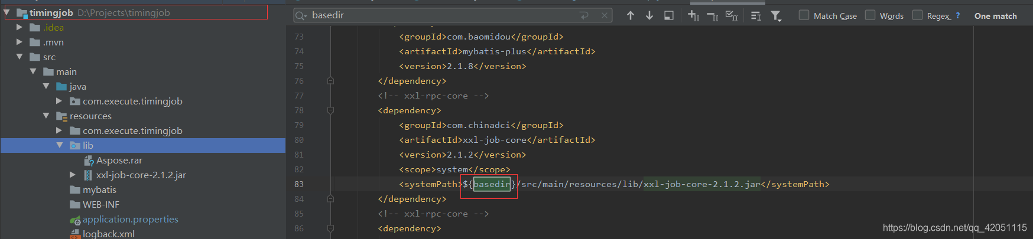
Task: Collapse the resources folder
Action: coord(46,116)
